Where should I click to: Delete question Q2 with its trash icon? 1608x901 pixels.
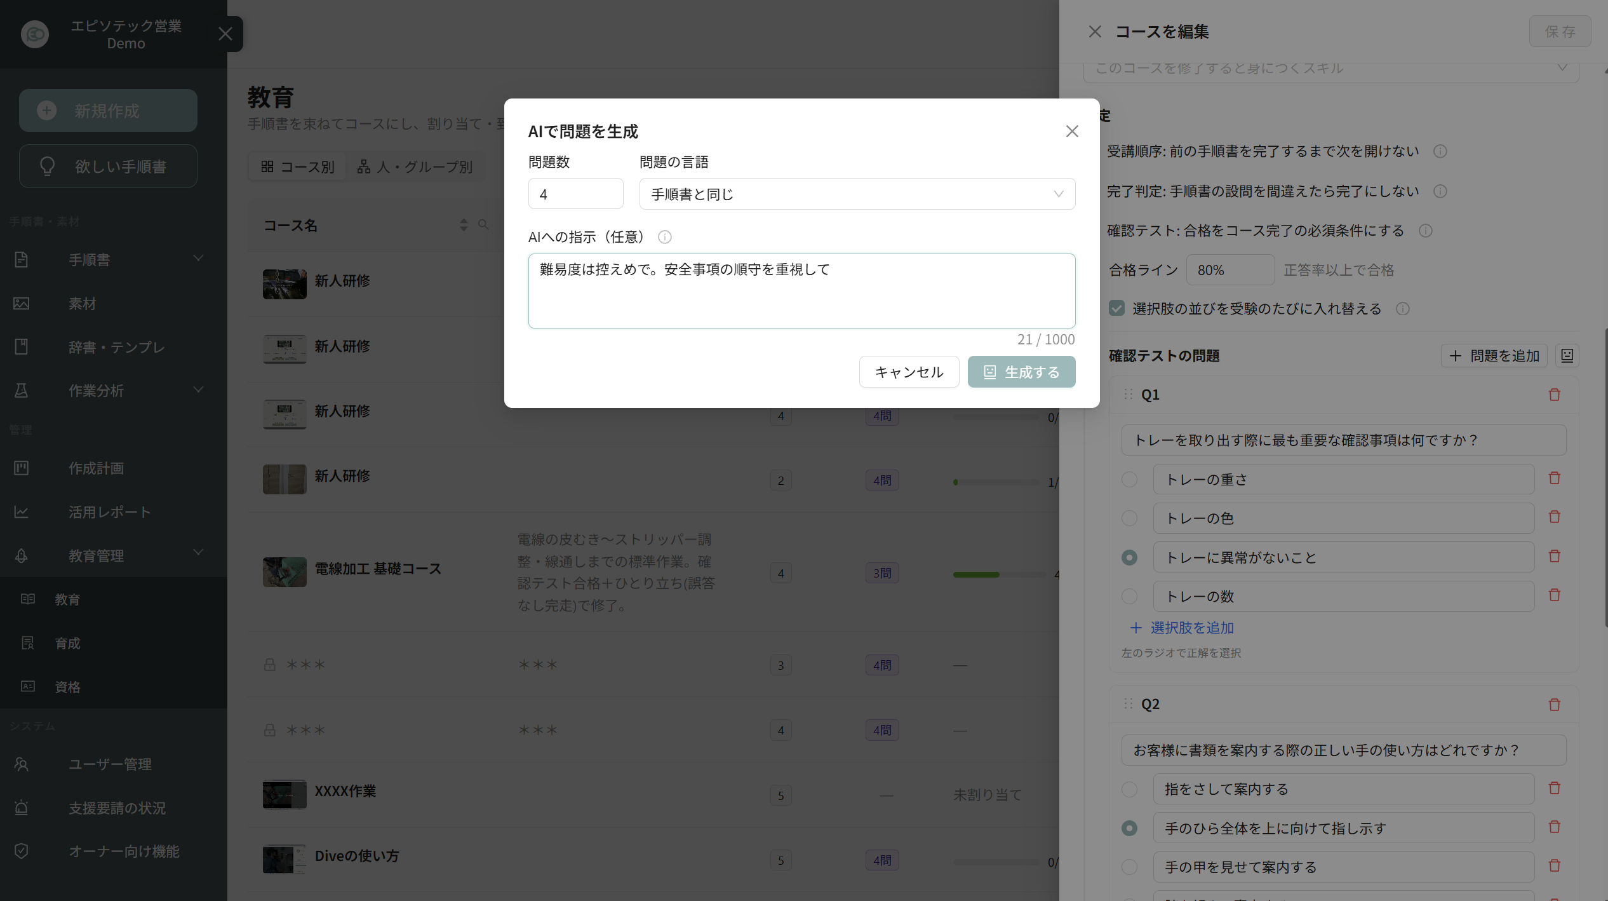click(x=1554, y=704)
